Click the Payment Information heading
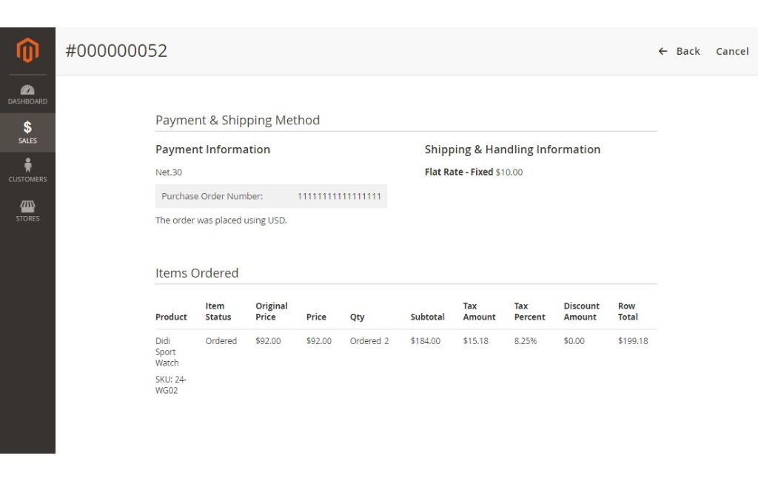758x481 pixels. pyautogui.click(x=212, y=149)
